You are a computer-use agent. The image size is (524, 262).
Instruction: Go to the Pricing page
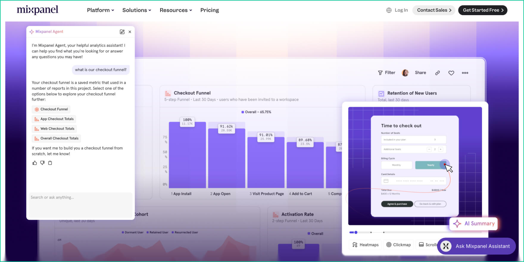click(x=210, y=10)
